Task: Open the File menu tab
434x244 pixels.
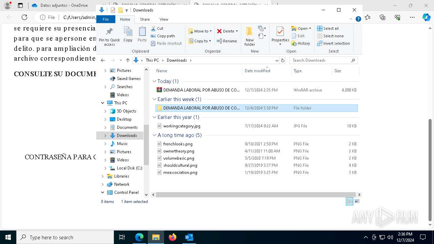Action: click(x=106, y=19)
